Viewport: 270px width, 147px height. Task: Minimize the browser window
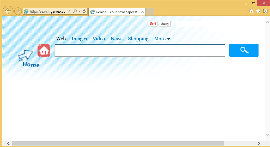click(x=246, y=3)
